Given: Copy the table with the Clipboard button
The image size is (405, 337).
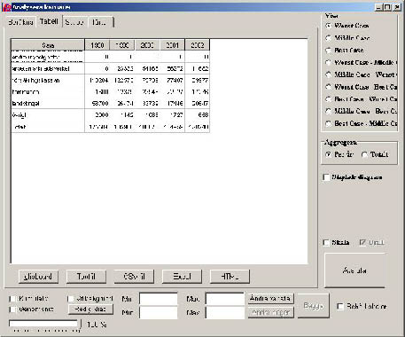Looking at the screenshot, I should [x=38, y=277].
